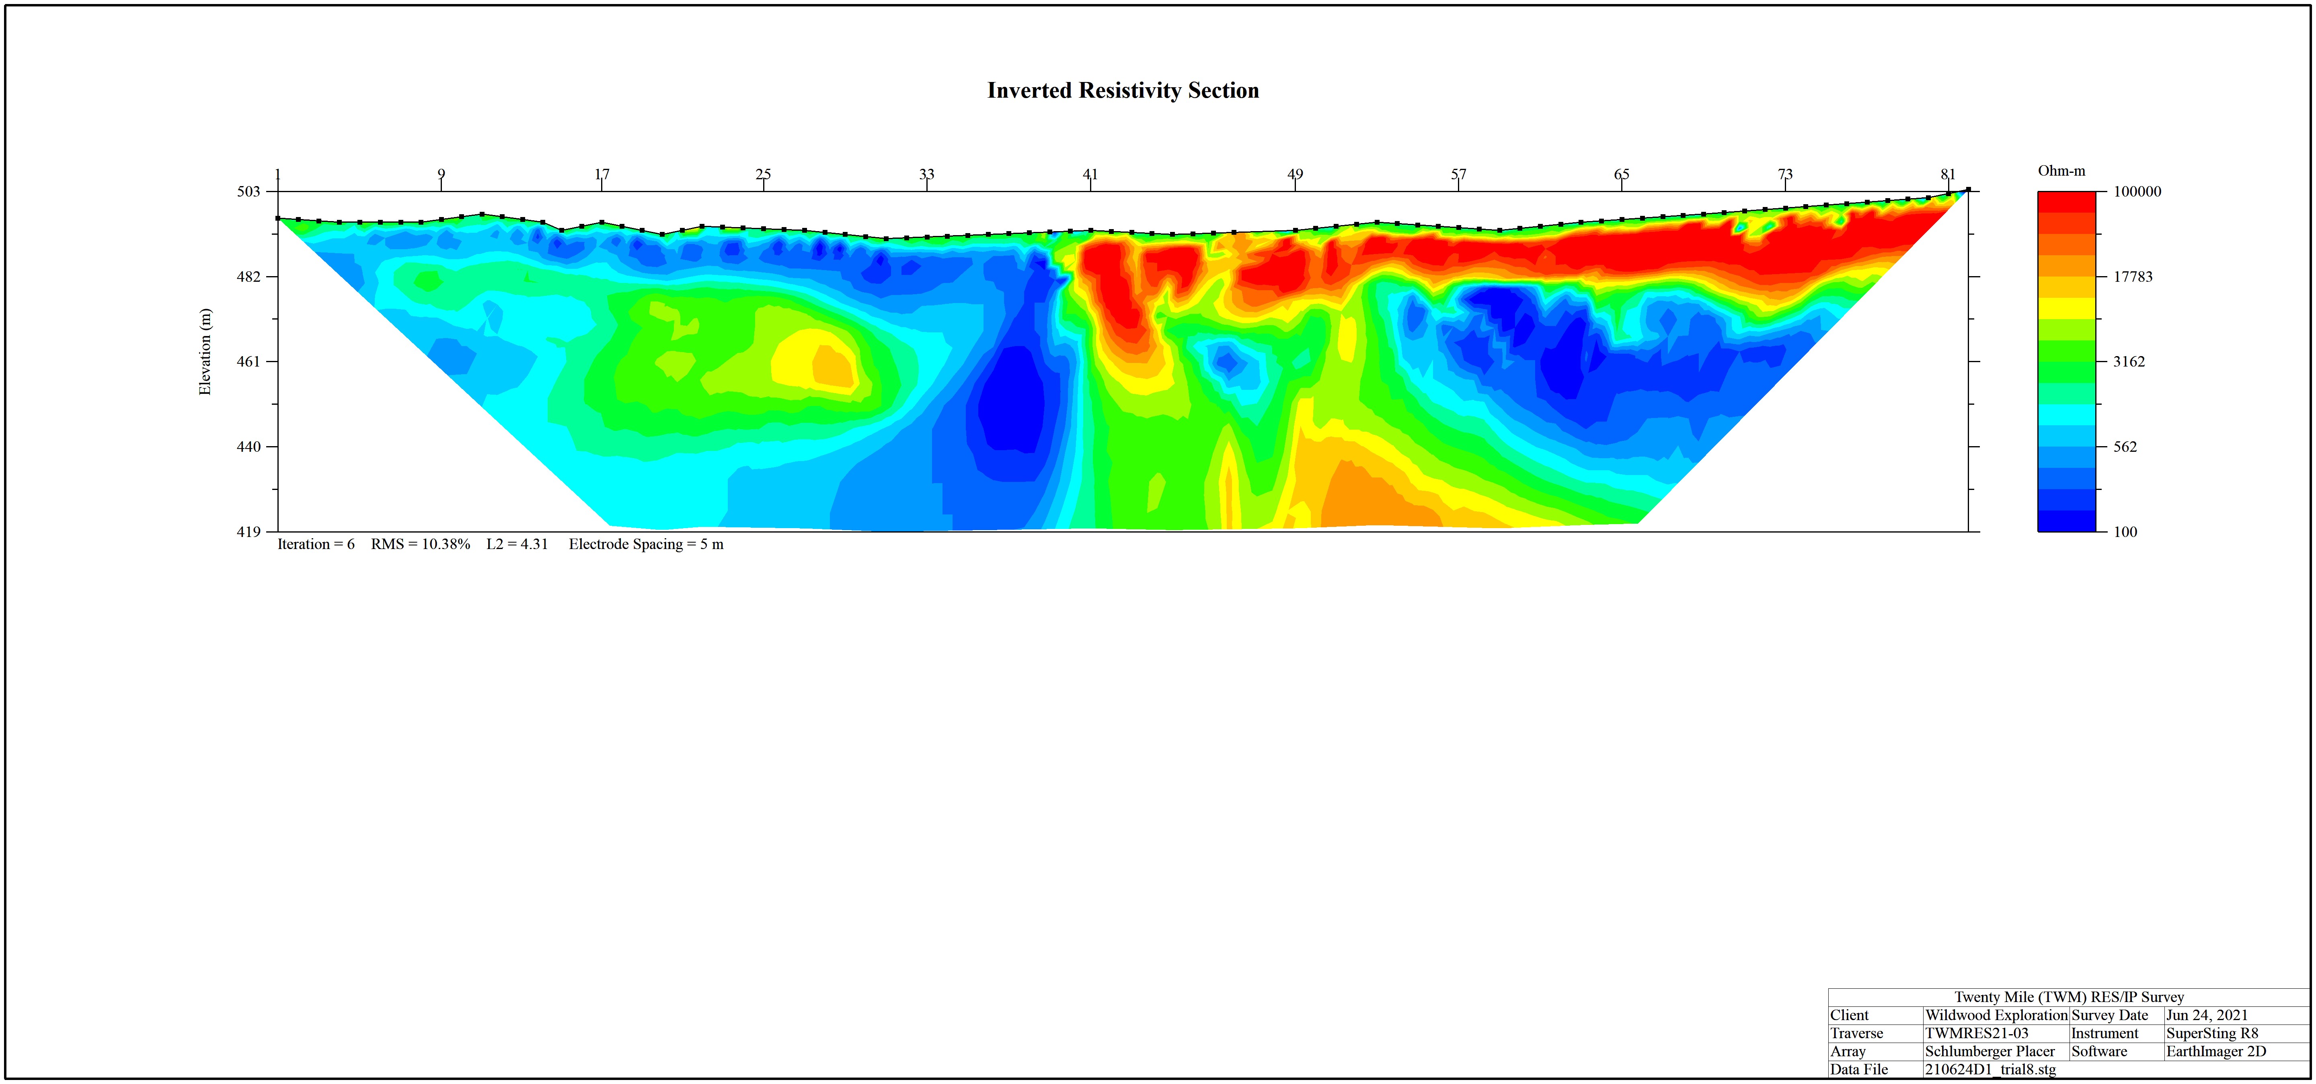Click the Twenty Mile (TWM) RES/IP Survey header

[2069, 998]
